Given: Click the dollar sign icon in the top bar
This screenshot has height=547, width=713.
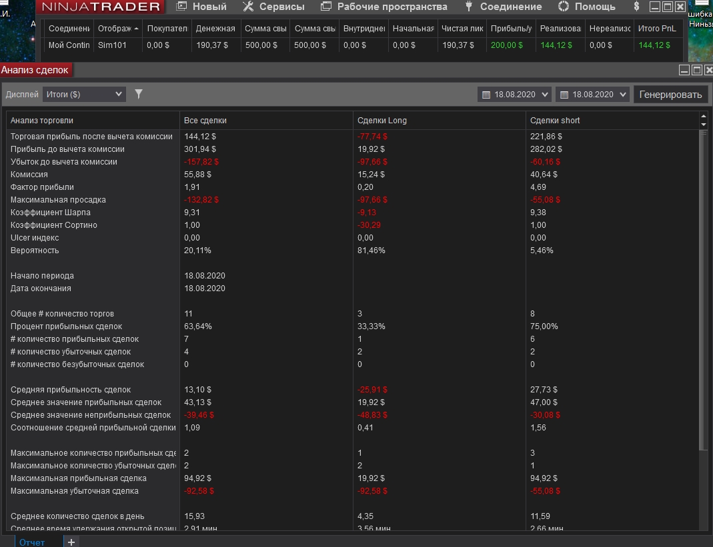Looking at the screenshot, I should point(636,7).
